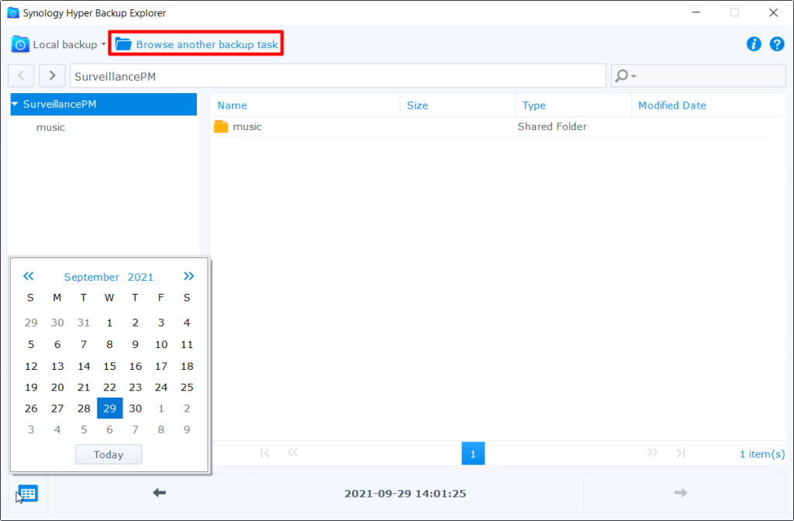This screenshot has width=794, height=521.
Task: Go to next backup version arrow
Action: click(681, 492)
